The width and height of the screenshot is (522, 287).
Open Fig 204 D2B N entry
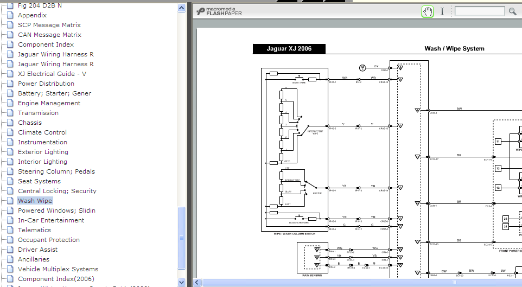point(40,5)
